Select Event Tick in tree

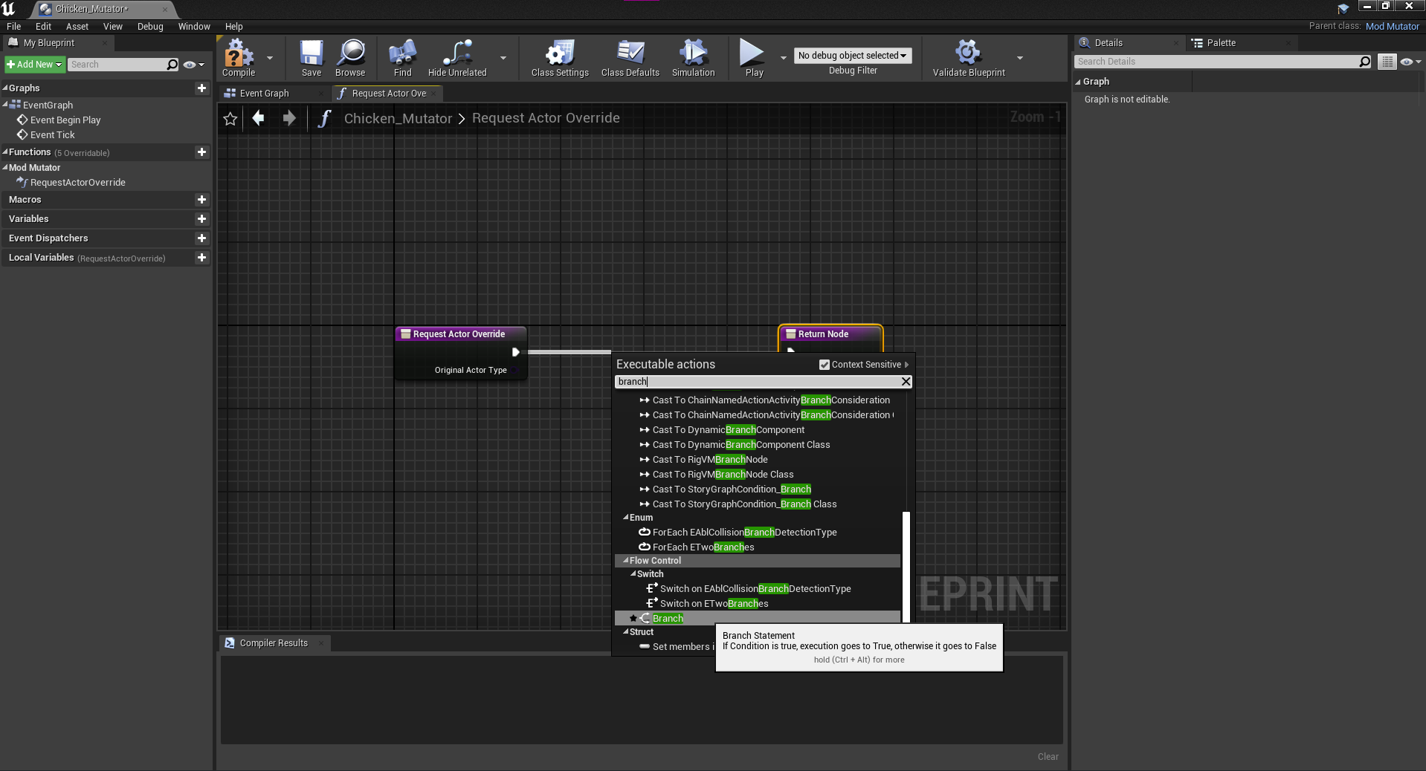53,135
